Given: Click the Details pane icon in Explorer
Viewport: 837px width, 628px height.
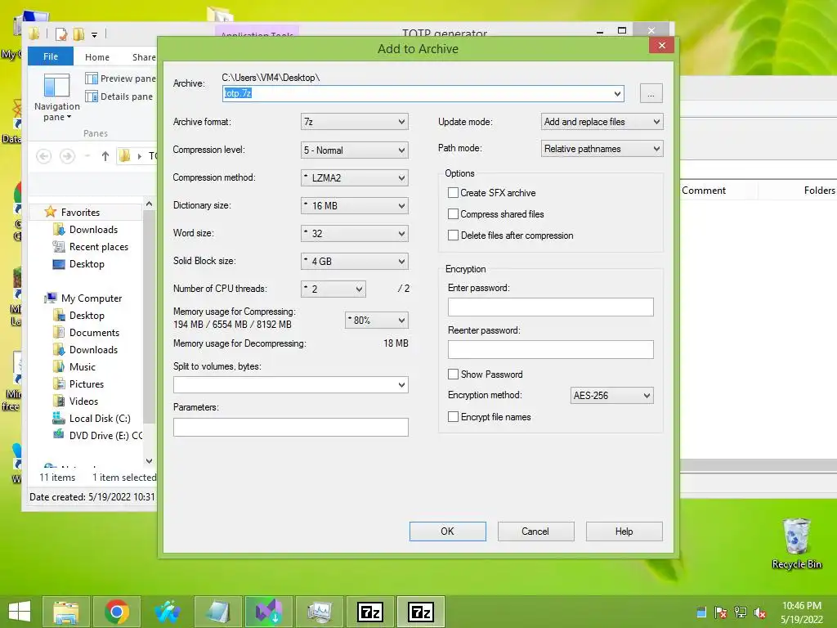Looking at the screenshot, I should click(x=92, y=96).
